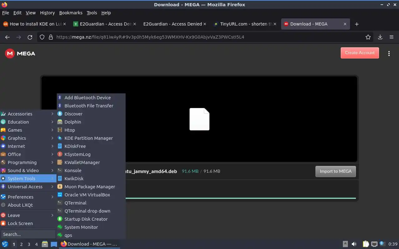Image resolution: width=399 pixels, height=249 pixels.
Task: Click the MEGA logo
Action: point(20,54)
